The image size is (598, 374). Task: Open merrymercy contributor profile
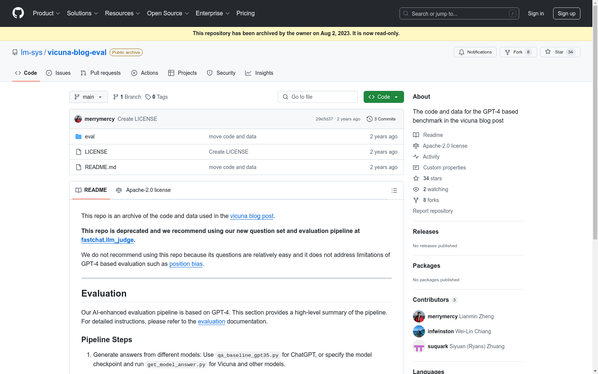(443, 316)
